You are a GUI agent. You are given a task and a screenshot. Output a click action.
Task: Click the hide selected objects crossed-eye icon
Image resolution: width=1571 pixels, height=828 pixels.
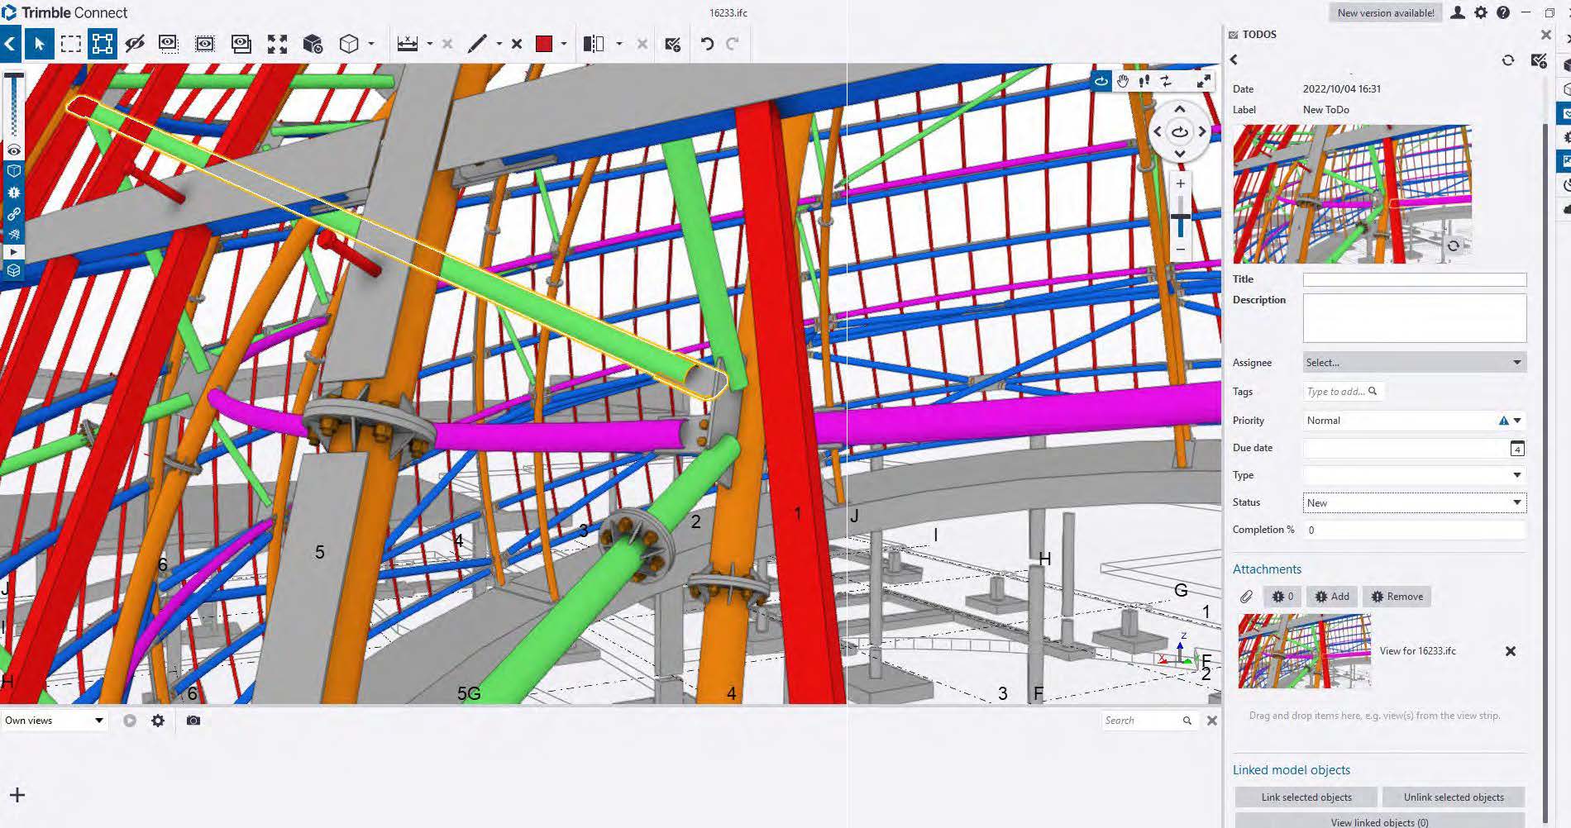[x=135, y=45]
